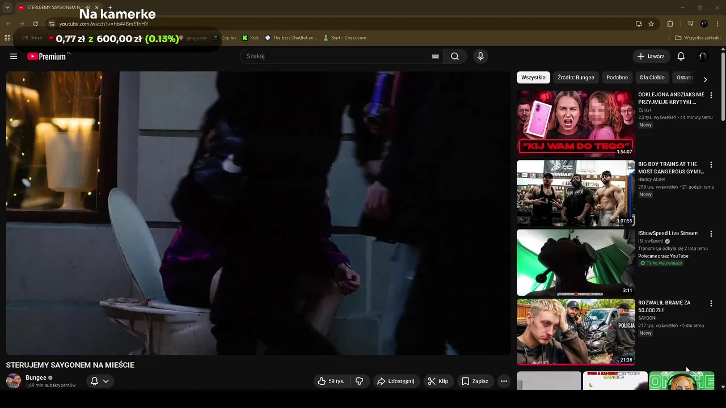Open the IShowSpeed Live Stream thumbnail
The width and height of the screenshot is (726, 408).
576,262
